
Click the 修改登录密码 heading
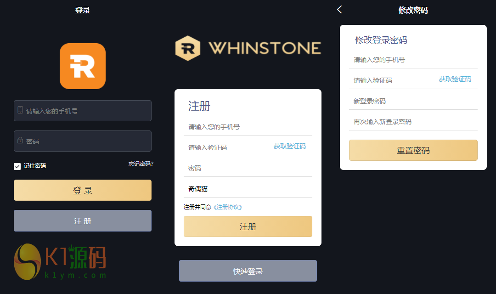[x=381, y=40]
